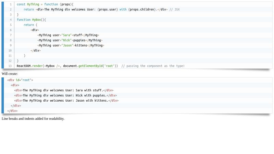Click the 'Will create:' paragraph text
The image size is (274, 154).
tap(10, 74)
